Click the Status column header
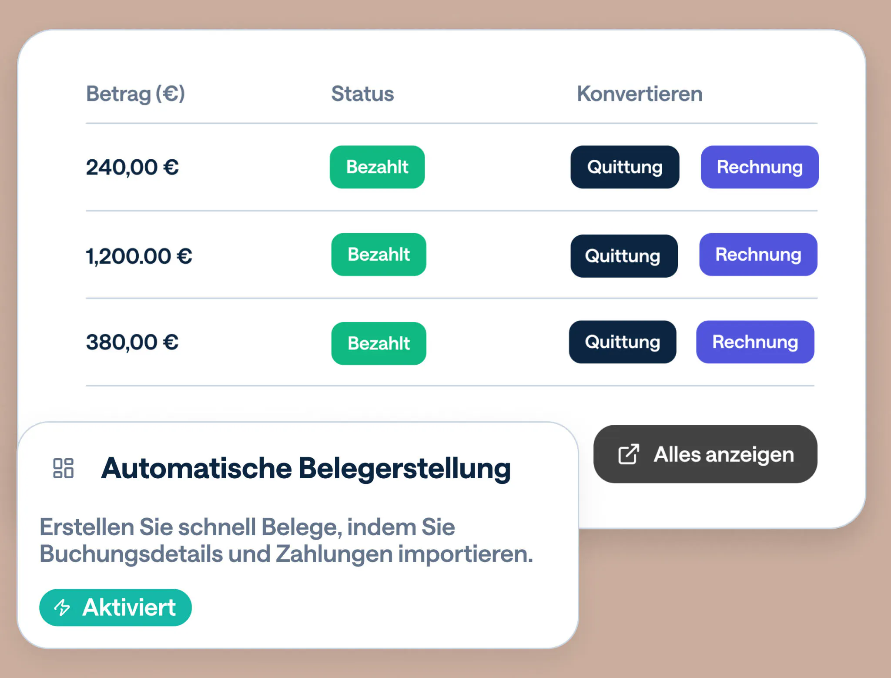The width and height of the screenshot is (891, 678). click(362, 94)
